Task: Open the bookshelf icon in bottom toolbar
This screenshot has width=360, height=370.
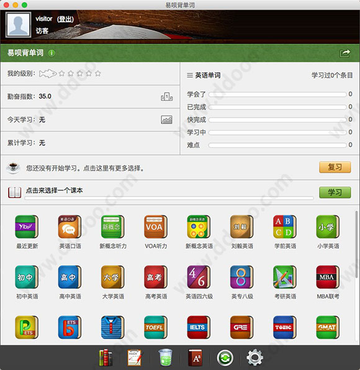Action: pyautogui.click(x=106, y=358)
